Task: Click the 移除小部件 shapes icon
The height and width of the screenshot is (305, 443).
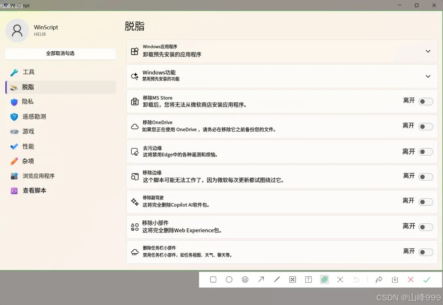Action: [x=135, y=227]
